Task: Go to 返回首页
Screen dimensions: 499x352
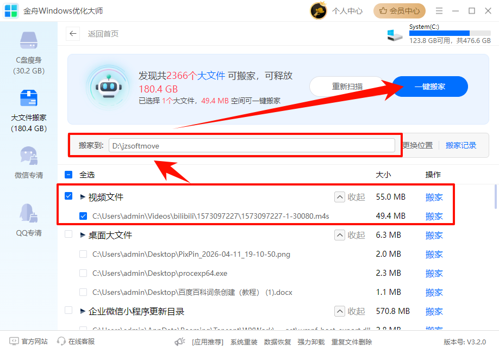Action: 103,34
